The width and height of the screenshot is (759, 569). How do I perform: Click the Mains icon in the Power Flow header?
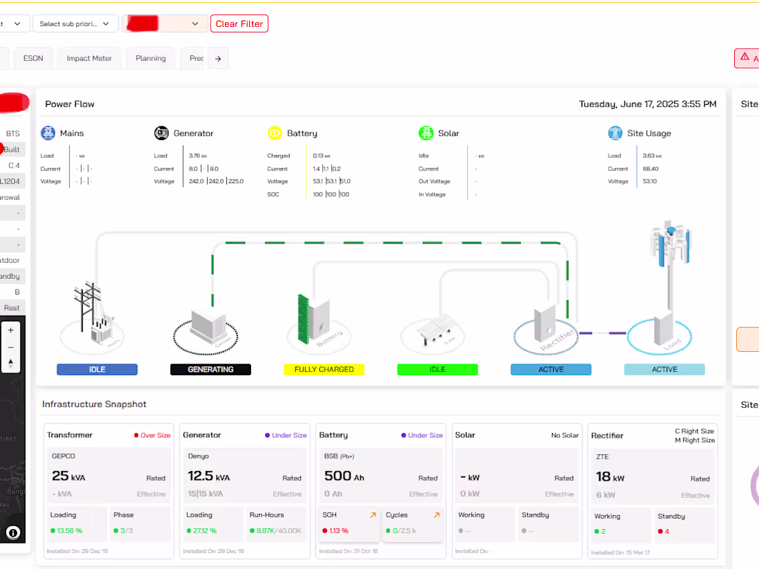(48, 132)
